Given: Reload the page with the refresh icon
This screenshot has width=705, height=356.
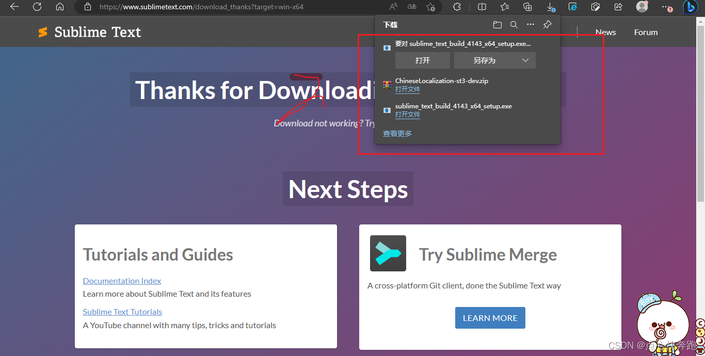Looking at the screenshot, I should tap(37, 7).
